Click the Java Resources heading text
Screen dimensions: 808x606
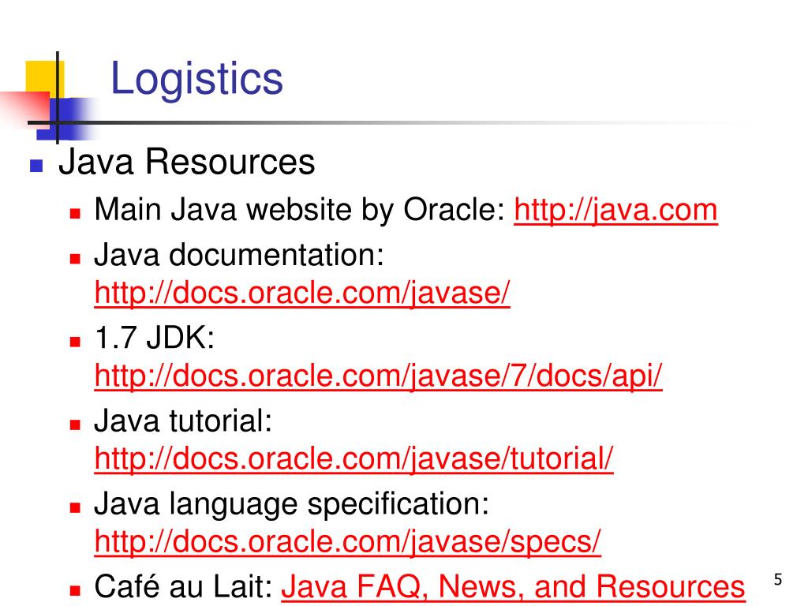(186, 162)
